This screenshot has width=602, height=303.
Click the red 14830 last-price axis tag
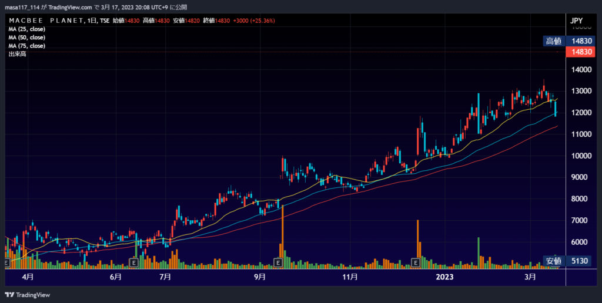coord(580,52)
